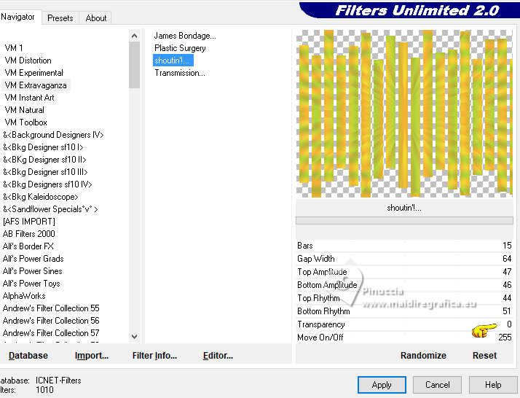Open the Editor... button

pos(218,356)
